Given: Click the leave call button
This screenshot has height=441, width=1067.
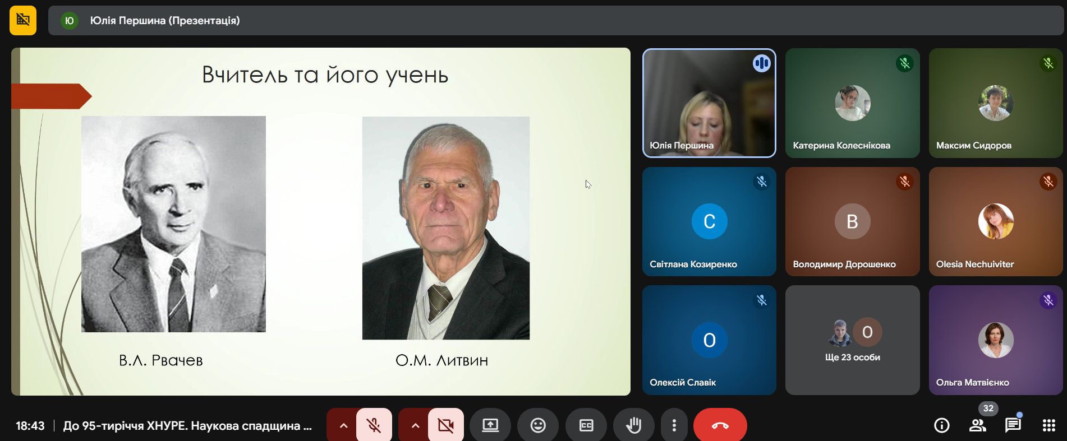Looking at the screenshot, I should (x=720, y=426).
